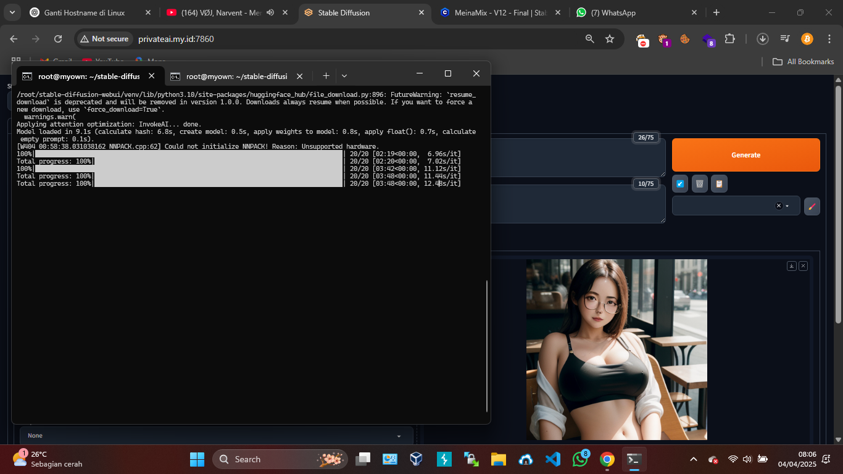Click the Terminal icon on the taskbar
This screenshot has height=474, width=843.
634,459
